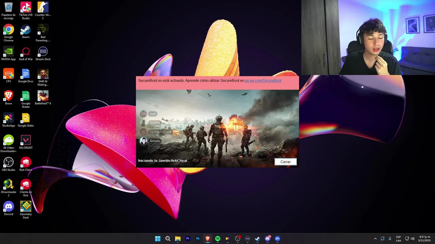This screenshot has width=435, height=244.
Task: Select the Steam desktop shortcut
Action: pyautogui.click(x=26, y=32)
